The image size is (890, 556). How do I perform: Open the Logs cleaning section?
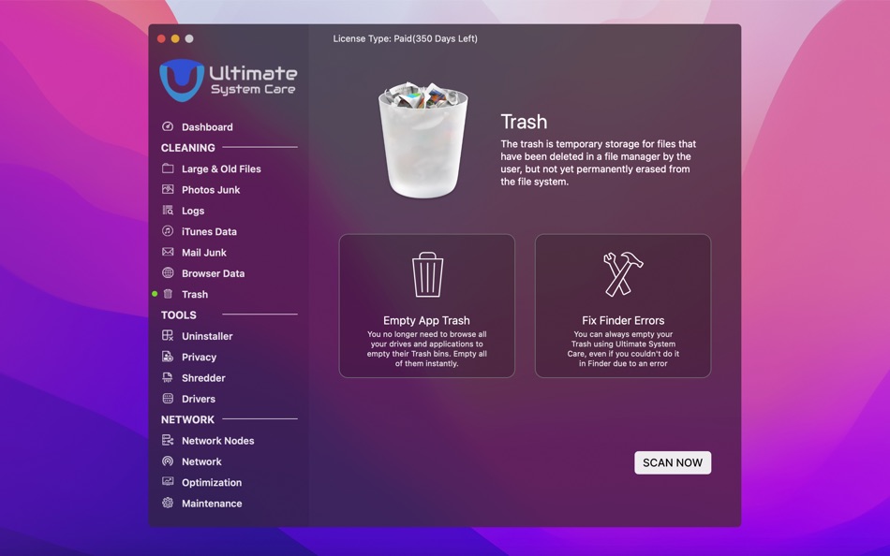(193, 211)
